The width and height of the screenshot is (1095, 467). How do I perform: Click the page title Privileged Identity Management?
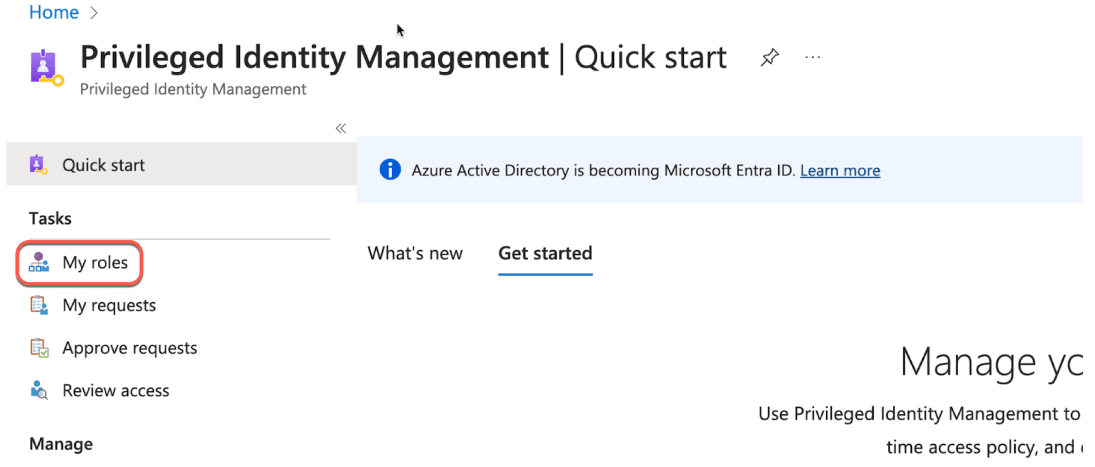(x=315, y=57)
